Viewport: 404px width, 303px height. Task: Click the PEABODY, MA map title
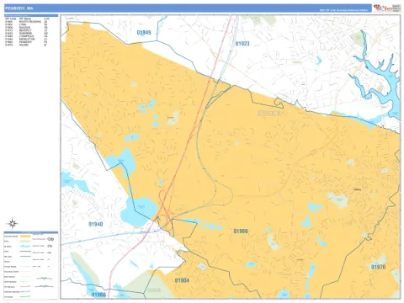pos(19,8)
